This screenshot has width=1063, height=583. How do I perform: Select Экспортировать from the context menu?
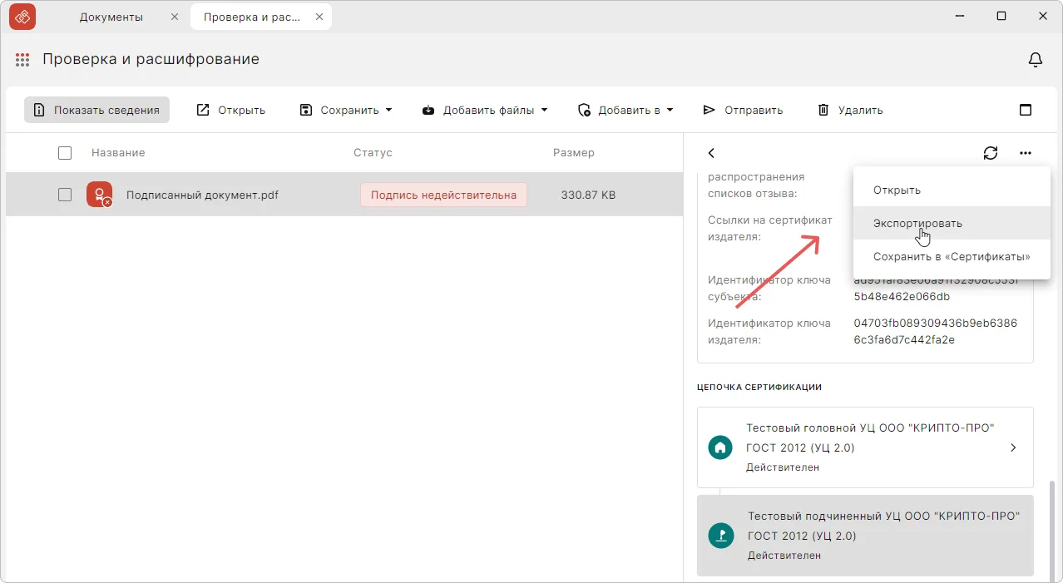(917, 223)
